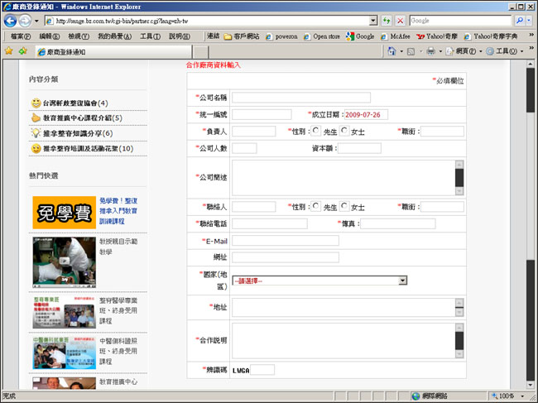Open 台灣軒轅整復協會(4) category link
538x403 pixels.
pyautogui.click(x=75, y=103)
